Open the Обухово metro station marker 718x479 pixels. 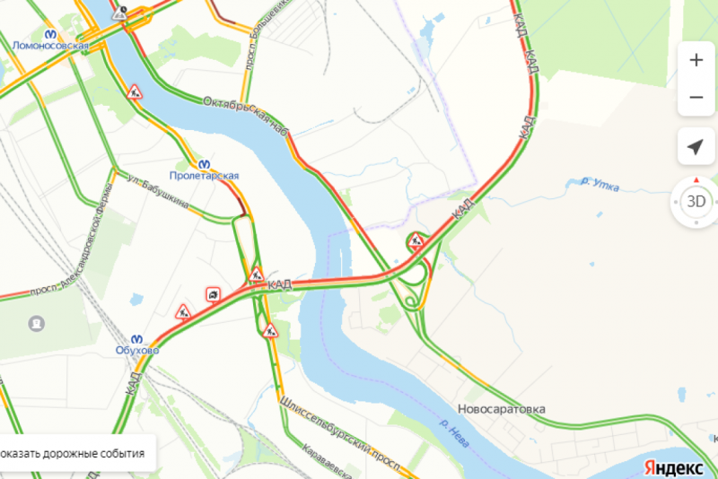(x=137, y=339)
